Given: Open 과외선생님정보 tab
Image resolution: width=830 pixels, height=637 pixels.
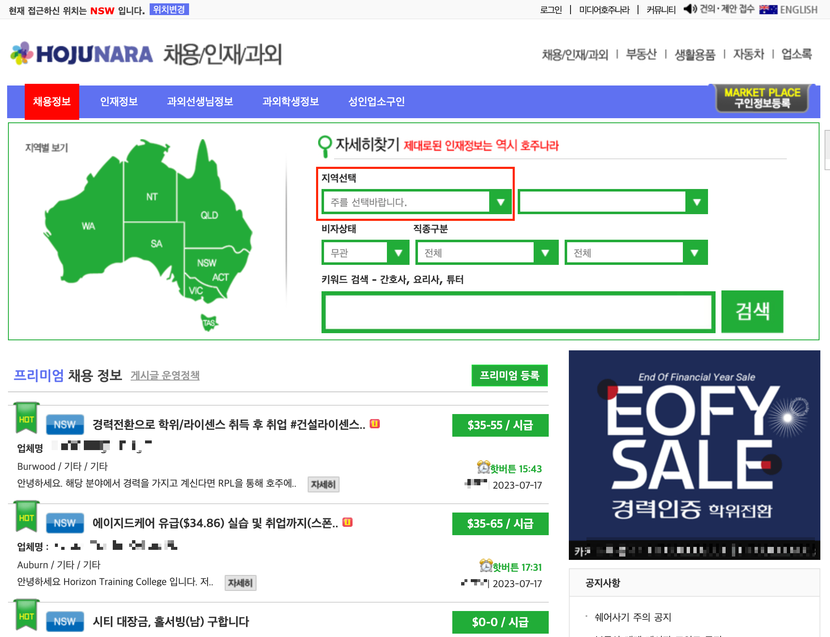Looking at the screenshot, I should (200, 101).
